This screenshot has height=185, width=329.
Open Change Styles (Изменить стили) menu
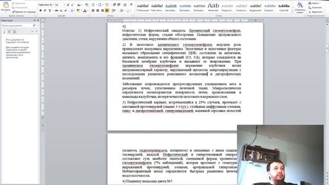(x=300, y=8)
